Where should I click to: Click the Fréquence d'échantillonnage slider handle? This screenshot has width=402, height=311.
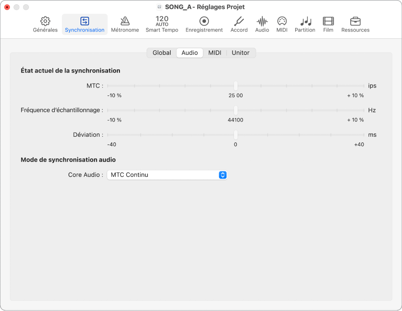point(236,110)
